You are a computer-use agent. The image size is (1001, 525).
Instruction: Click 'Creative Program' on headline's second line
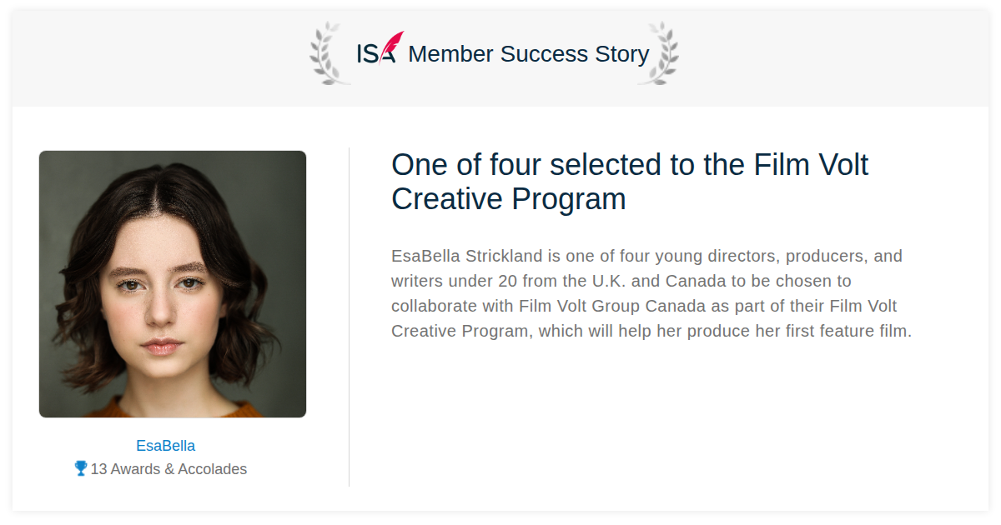tap(509, 199)
